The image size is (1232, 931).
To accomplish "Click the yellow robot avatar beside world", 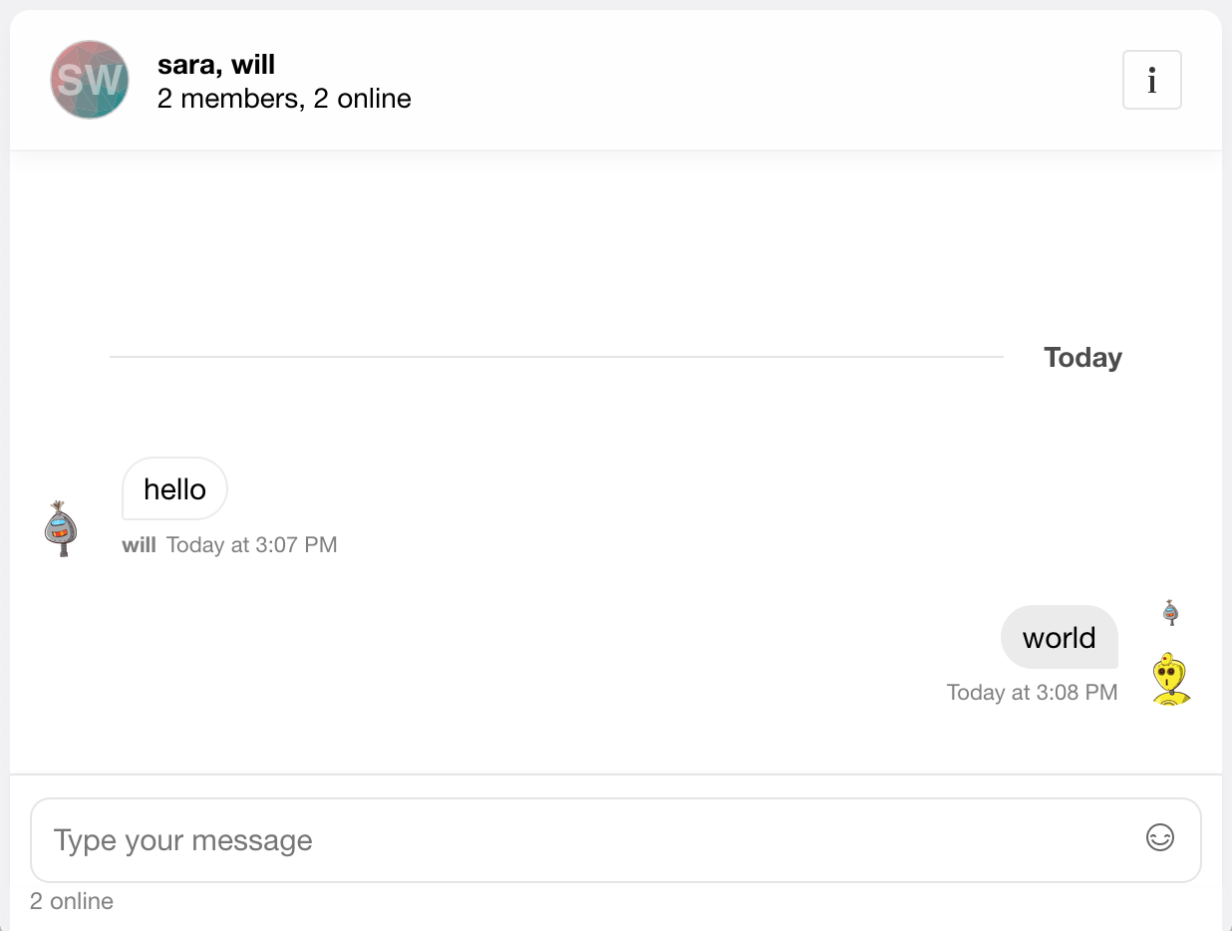I will (1171, 679).
